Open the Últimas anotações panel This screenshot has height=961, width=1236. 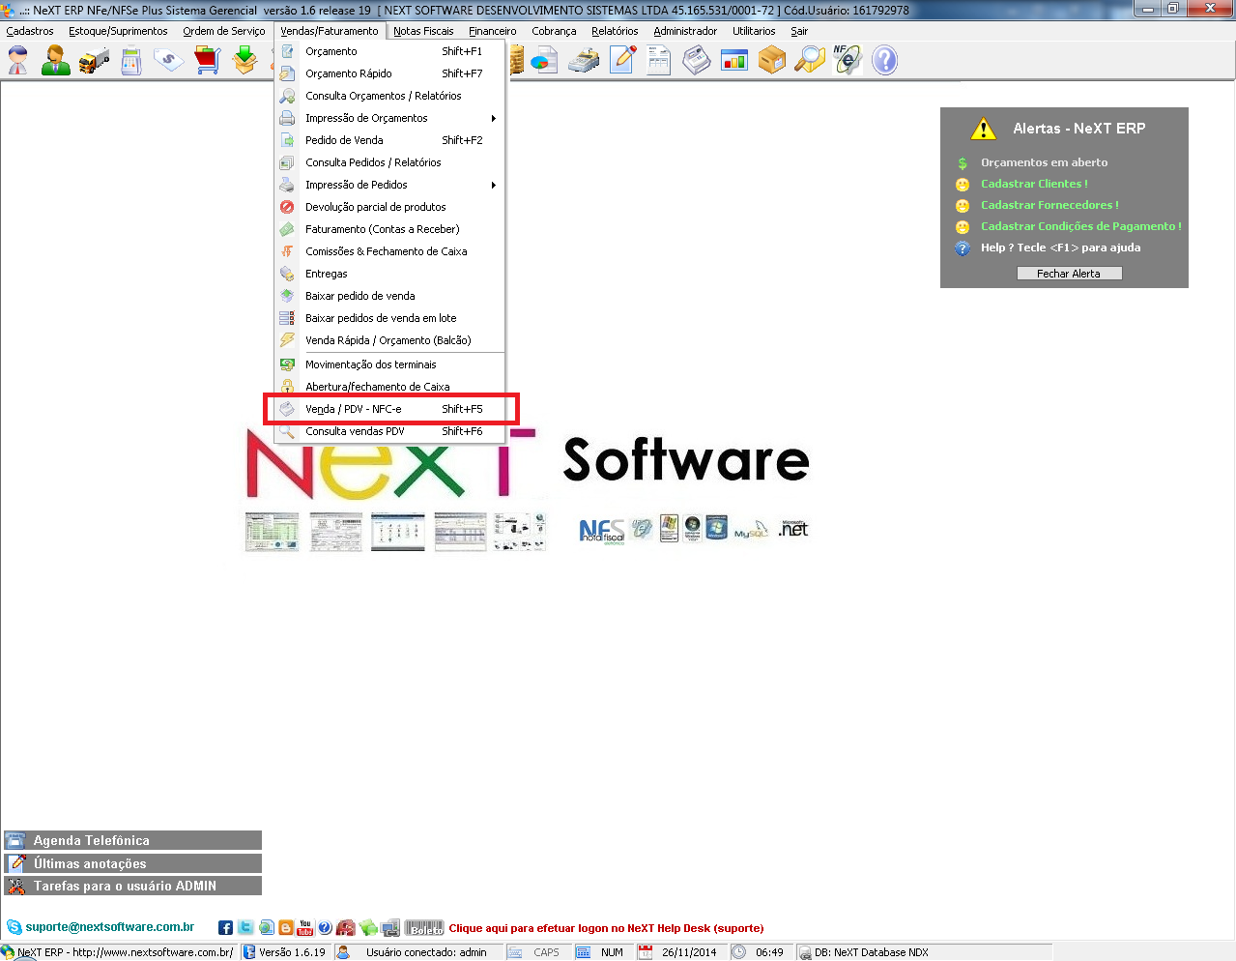132,863
